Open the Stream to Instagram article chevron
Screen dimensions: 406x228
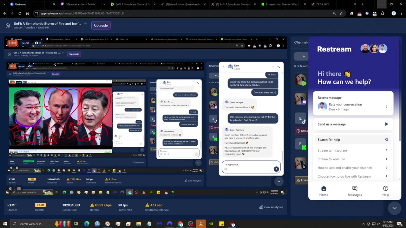point(386,150)
